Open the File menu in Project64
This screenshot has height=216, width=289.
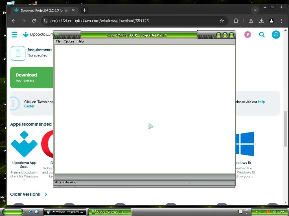point(58,41)
